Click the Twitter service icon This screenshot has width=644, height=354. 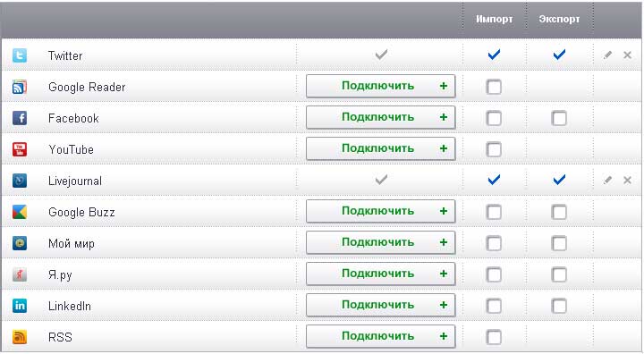point(20,55)
